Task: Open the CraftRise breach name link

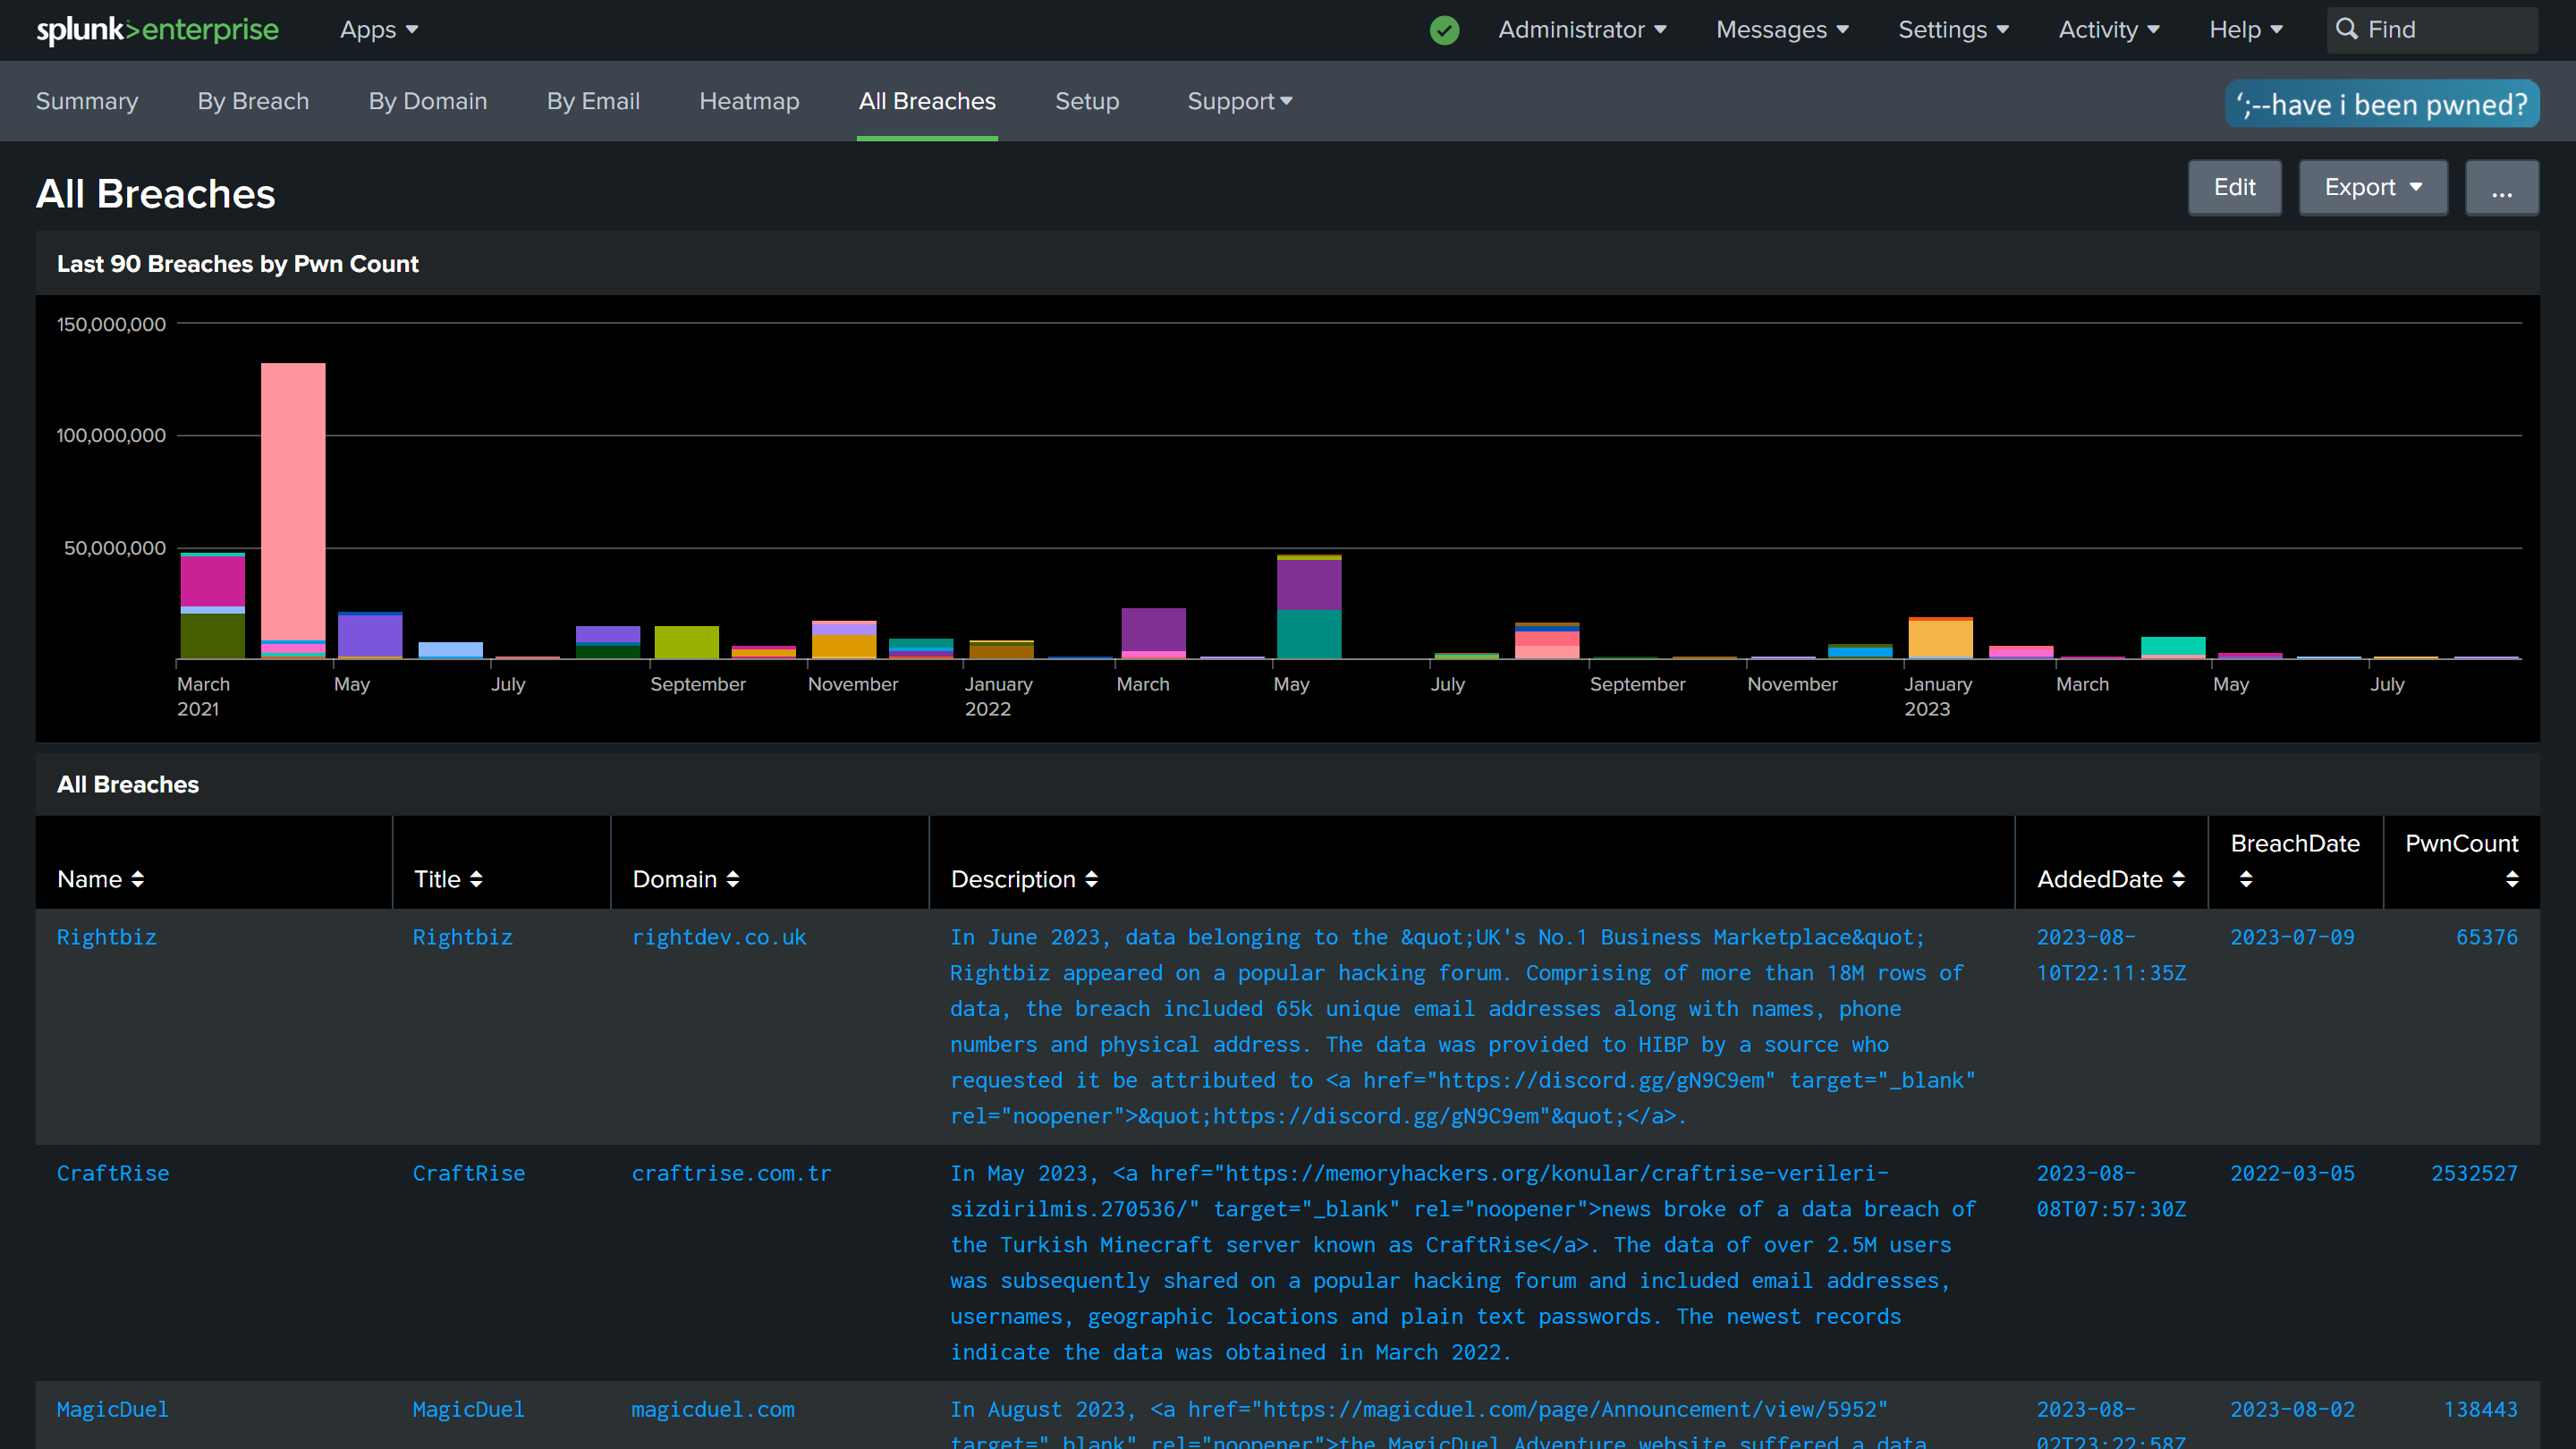Action: [113, 1173]
